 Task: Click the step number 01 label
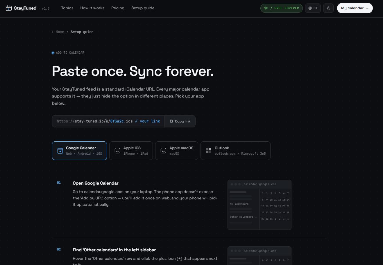[59, 183]
